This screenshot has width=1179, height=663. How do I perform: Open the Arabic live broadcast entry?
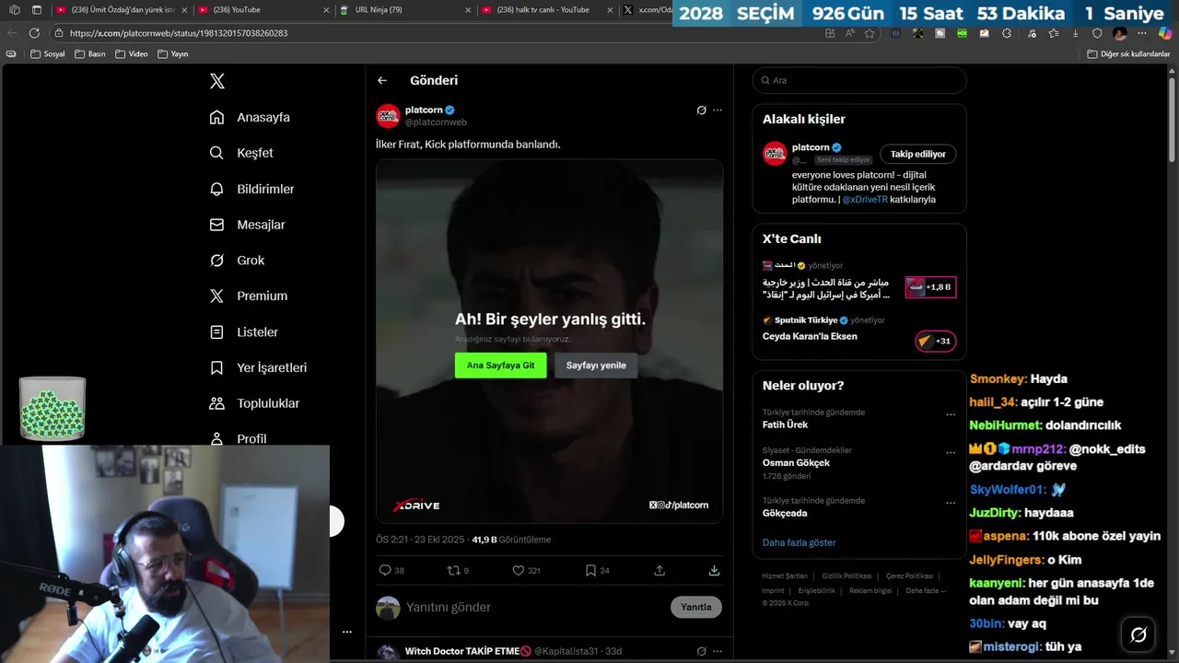[x=858, y=282]
